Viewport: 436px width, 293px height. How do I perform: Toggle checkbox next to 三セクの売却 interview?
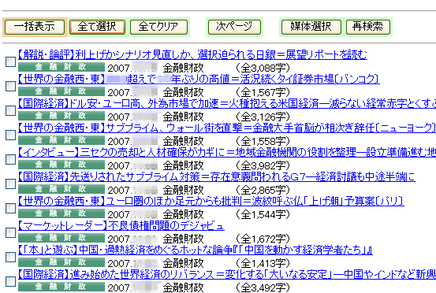[10, 159]
